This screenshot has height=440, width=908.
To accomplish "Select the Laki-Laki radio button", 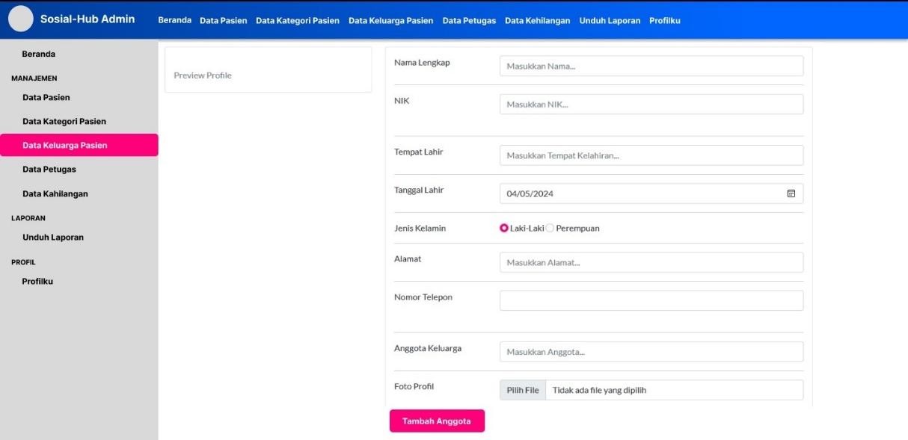I will (504, 228).
